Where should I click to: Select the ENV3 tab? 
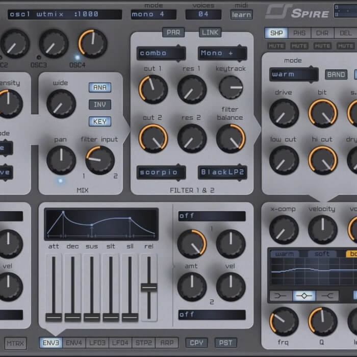coord(51,343)
